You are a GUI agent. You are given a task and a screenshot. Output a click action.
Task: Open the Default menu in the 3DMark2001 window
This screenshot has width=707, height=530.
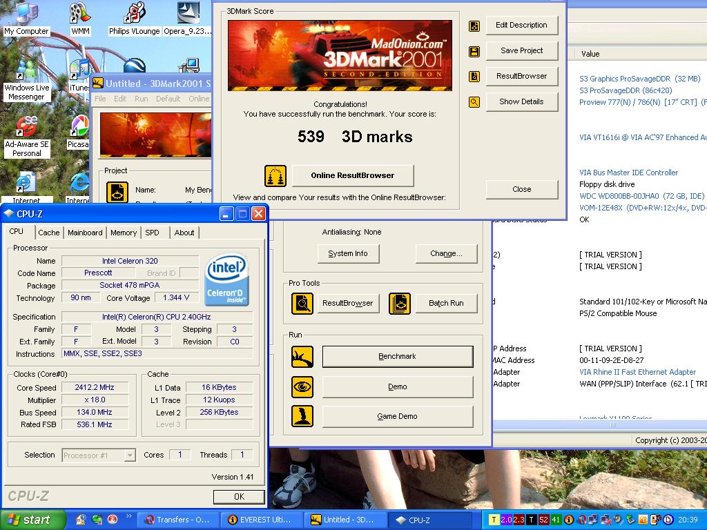click(x=168, y=99)
